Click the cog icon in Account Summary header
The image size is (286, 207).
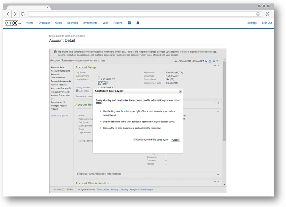(x=214, y=61)
